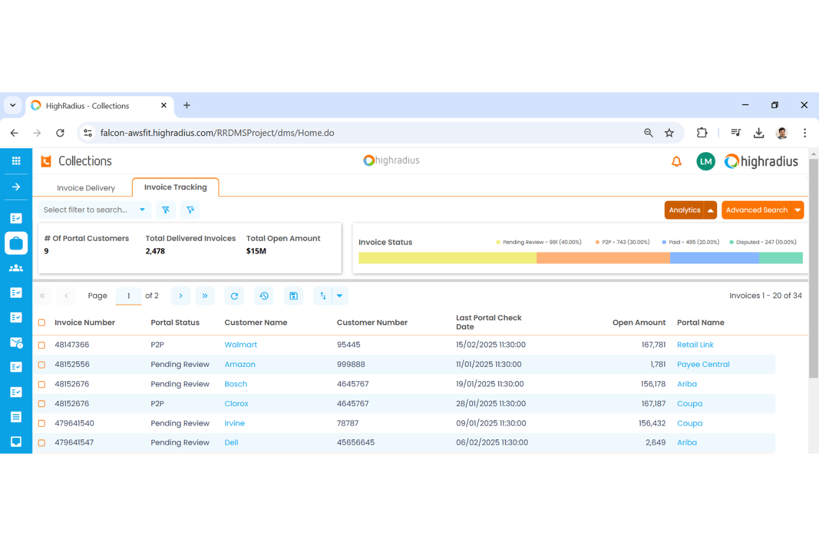Check the select-all checkbox in the header
The height and width of the screenshot is (546, 819).
click(x=42, y=322)
